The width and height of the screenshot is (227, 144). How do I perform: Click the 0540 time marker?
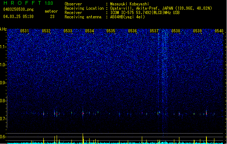click(219, 31)
